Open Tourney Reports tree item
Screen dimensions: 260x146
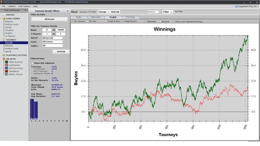tap(9, 46)
